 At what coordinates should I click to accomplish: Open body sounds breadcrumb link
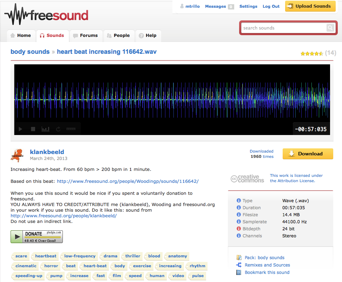pyautogui.click(x=30, y=52)
